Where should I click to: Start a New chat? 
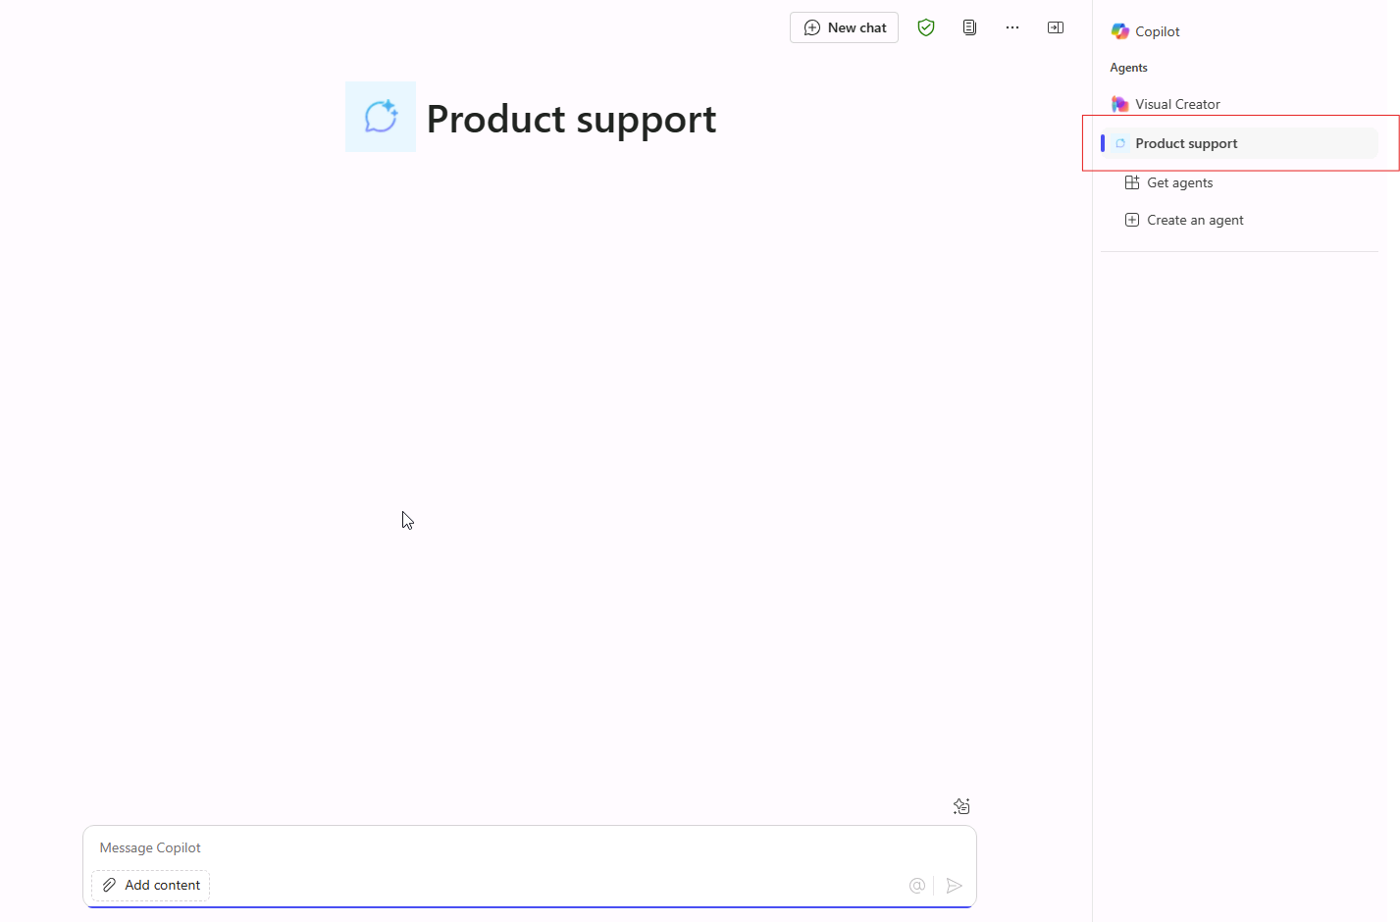pyautogui.click(x=844, y=27)
